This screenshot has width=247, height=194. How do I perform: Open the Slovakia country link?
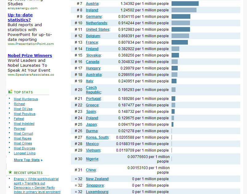(x=93, y=55)
